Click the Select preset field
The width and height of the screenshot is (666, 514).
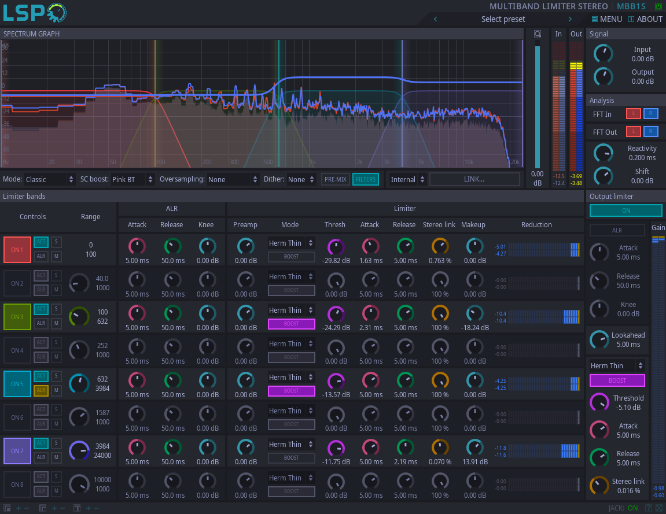pyautogui.click(x=503, y=19)
